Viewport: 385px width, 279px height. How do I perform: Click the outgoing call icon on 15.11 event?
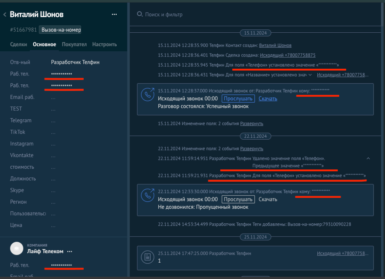[148, 94]
